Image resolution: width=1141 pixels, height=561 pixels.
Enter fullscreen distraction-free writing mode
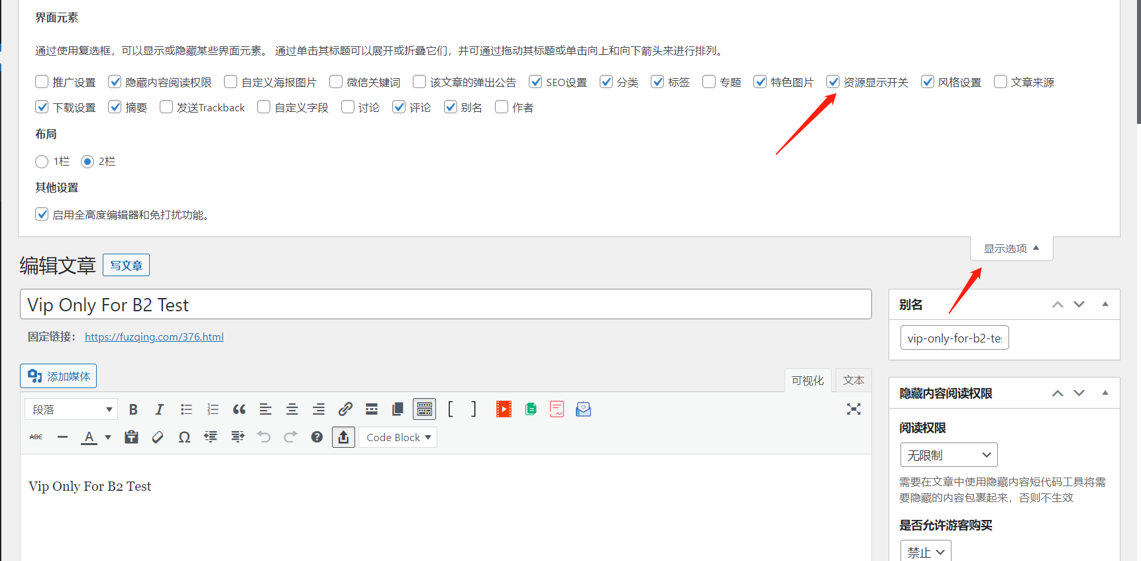(x=853, y=409)
